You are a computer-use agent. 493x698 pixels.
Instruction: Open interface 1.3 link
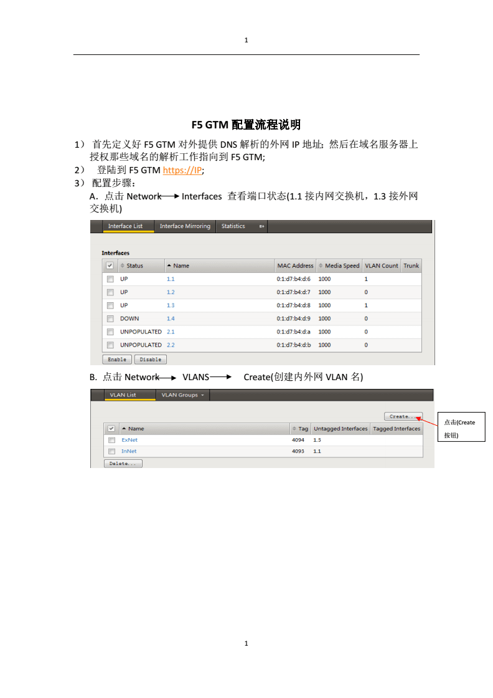(x=171, y=305)
